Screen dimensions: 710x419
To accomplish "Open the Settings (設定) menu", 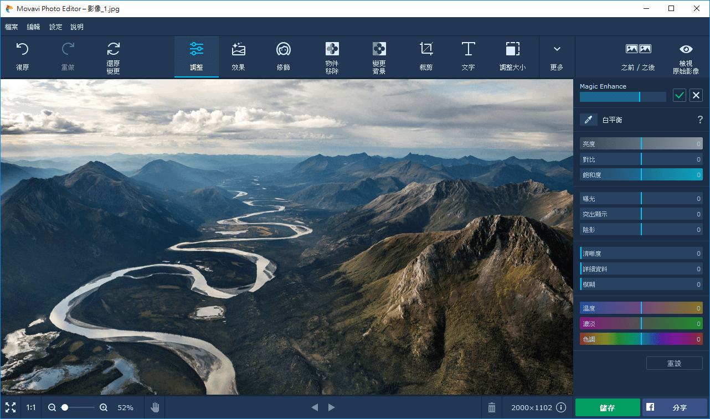I will tap(55, 27).
